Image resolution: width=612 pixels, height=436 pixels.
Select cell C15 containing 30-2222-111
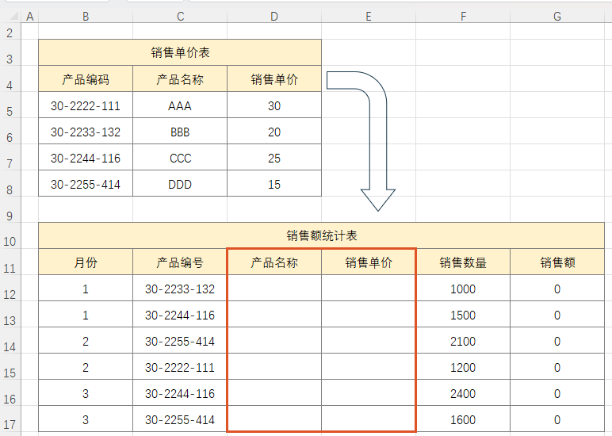(180, 367)
